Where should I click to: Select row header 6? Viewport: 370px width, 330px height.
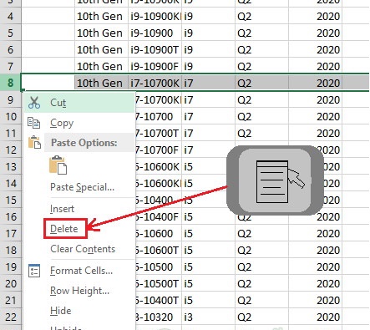[10, 49]
